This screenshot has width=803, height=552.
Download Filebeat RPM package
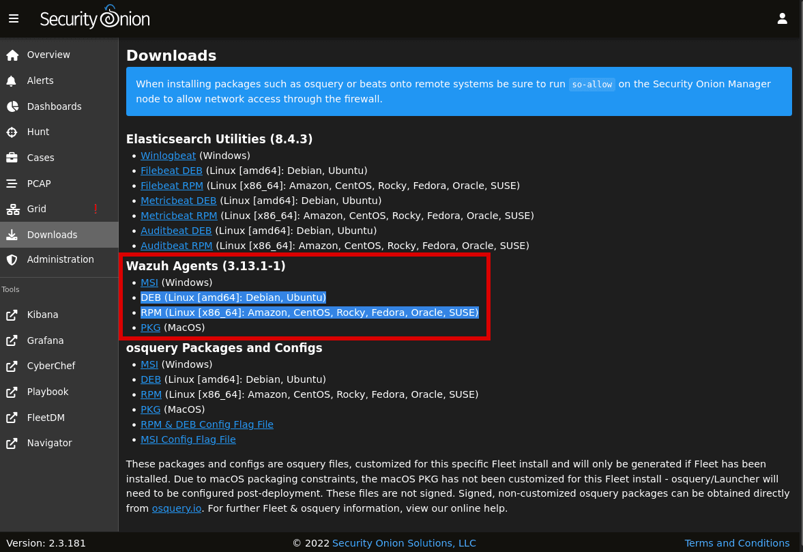click(x=172, y=186)
